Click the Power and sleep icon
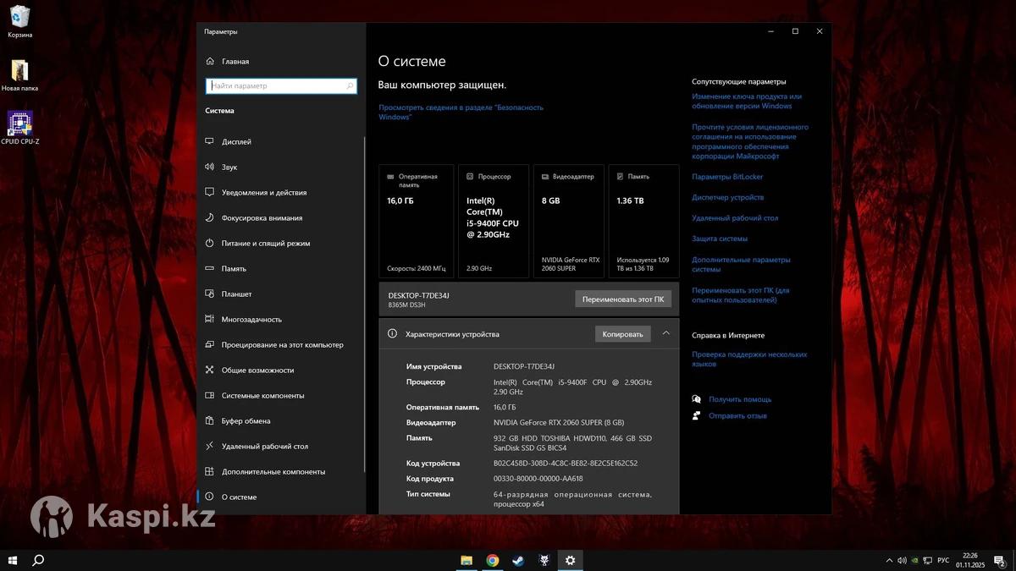The image size is (1016, 571). [x=210, y=244]
